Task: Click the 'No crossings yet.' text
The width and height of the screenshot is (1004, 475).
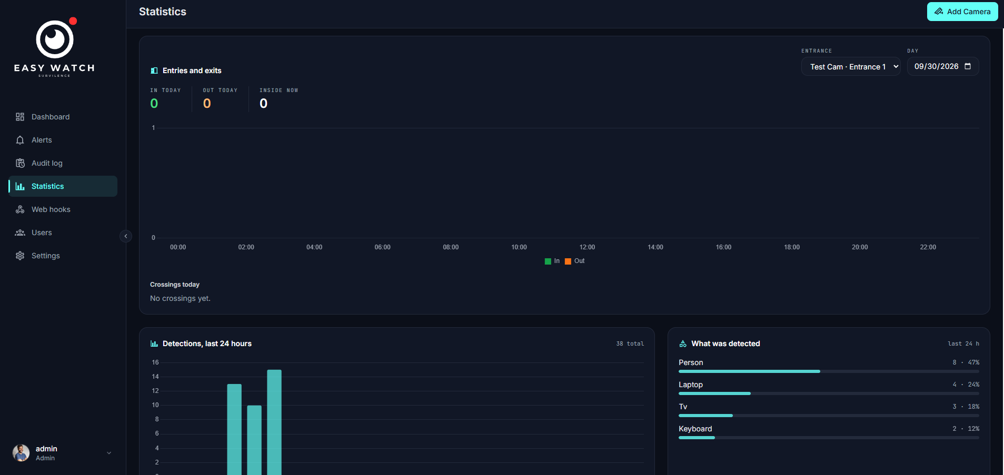Action: tap(180, 298)
